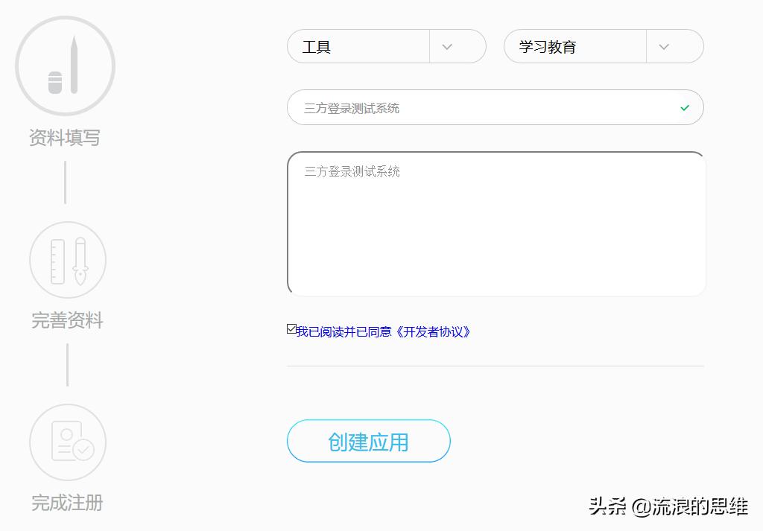Image resolution: width=763 pixels, height=531 pixels.
Task: Open the 学习教育 combo box
Action: click(574, 47)
